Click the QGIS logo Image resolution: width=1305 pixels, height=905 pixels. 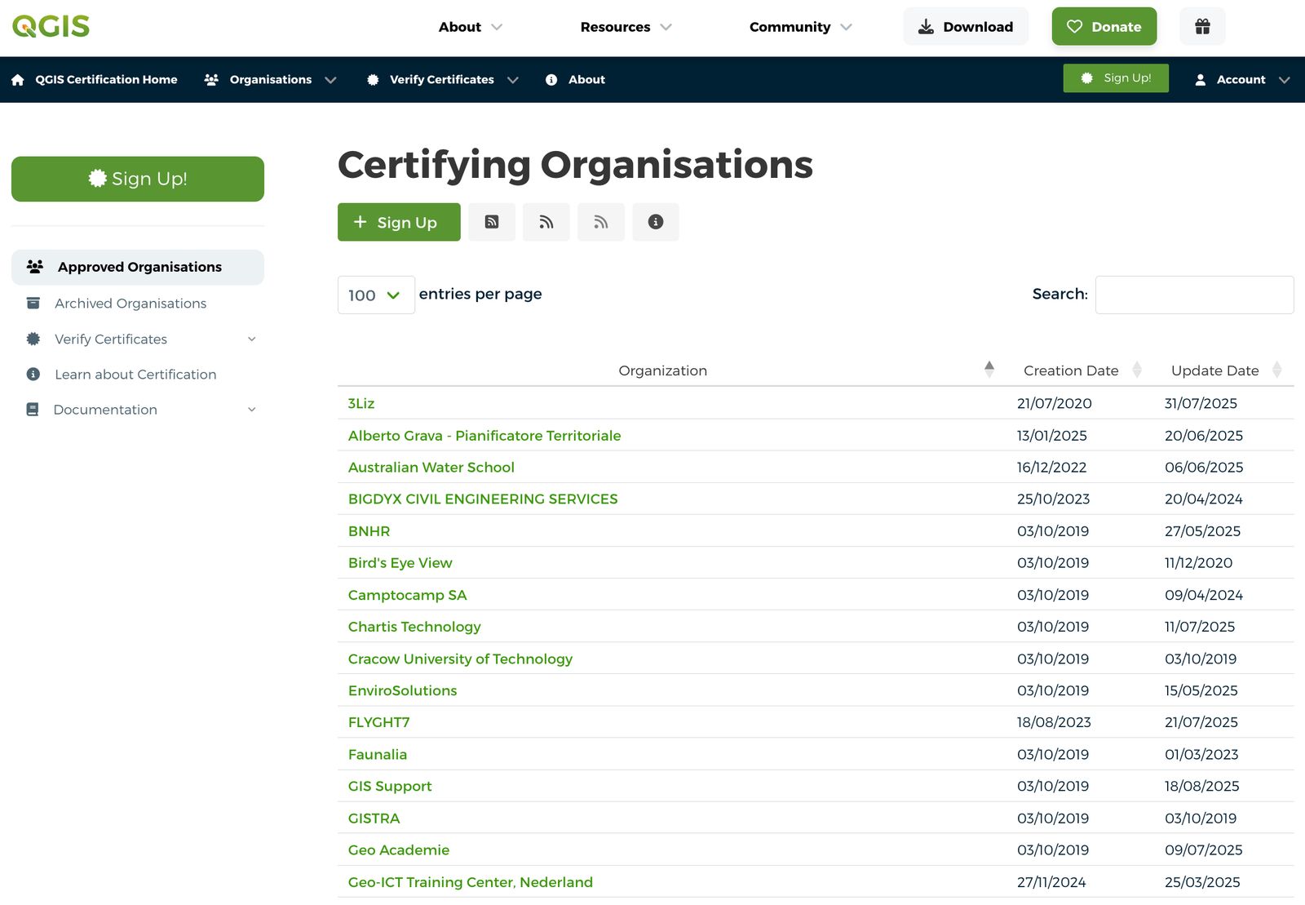pyautogui.click(x=51, y=26)
